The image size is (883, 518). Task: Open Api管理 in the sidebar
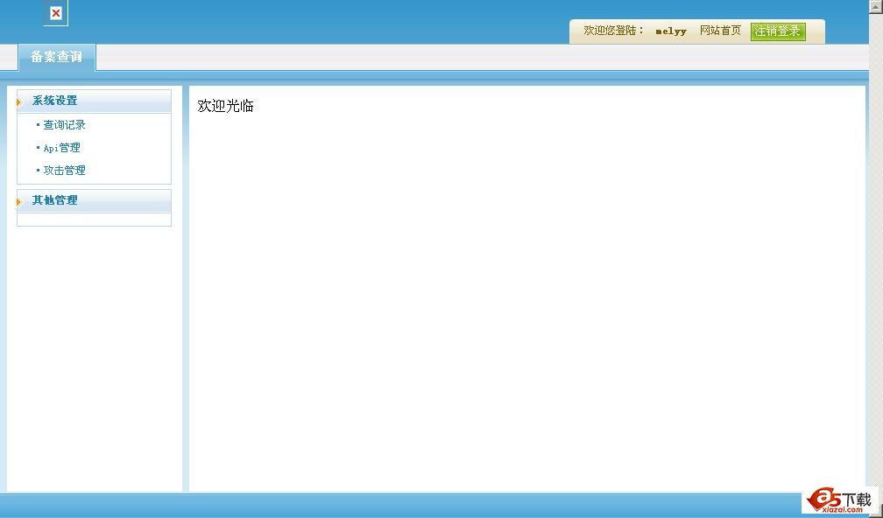click(62, 148)
